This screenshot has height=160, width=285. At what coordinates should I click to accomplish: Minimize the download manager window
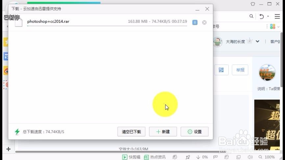[x=197, y=9]
